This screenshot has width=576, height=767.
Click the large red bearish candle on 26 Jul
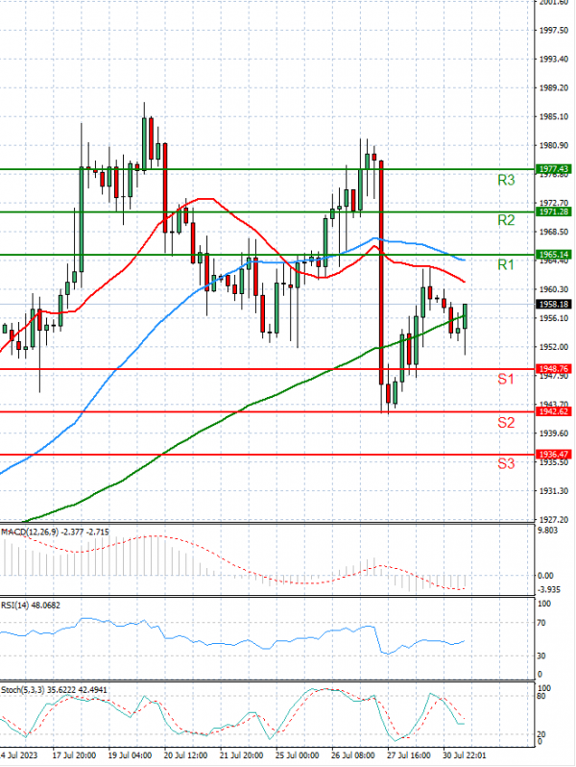click(x=381, y=272)
